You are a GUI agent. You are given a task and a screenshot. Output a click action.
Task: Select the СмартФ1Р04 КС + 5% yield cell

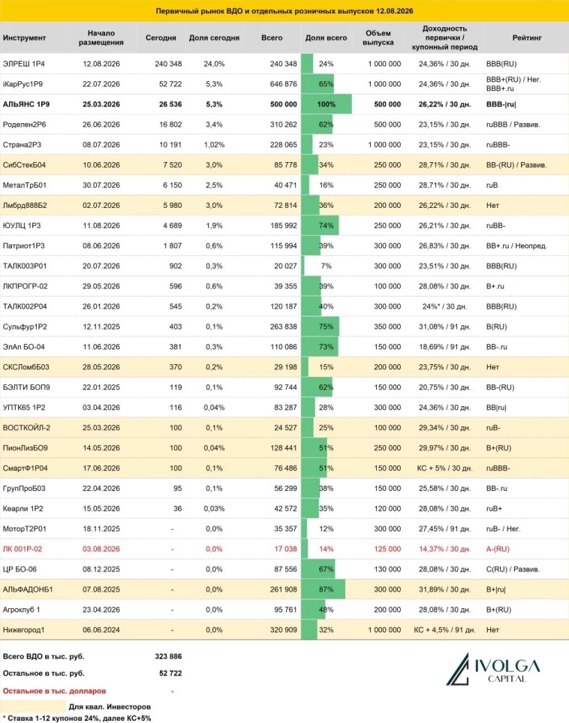click(x=444, y=468)
